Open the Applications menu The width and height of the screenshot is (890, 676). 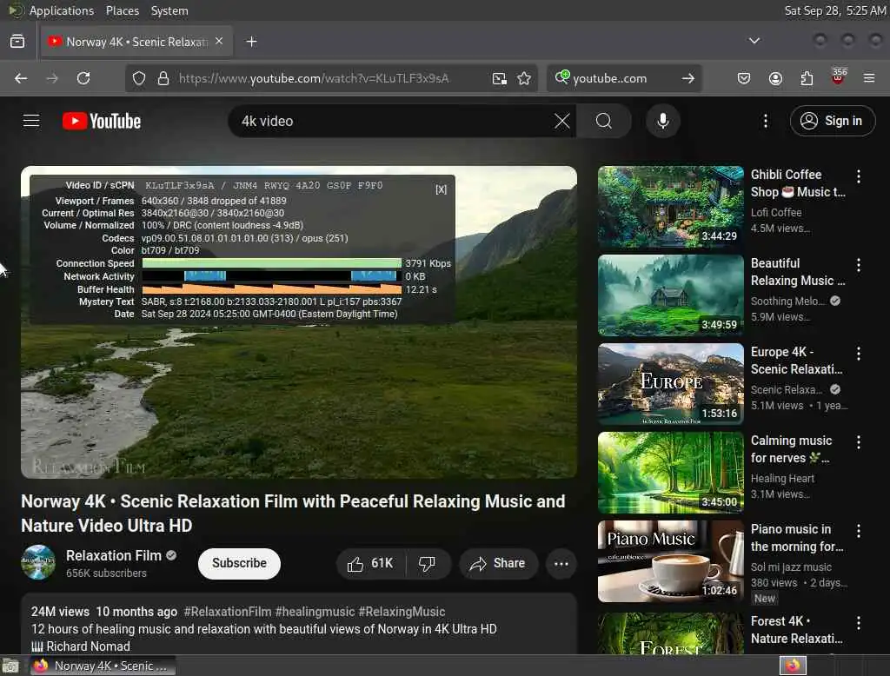(x=62, y=10)
